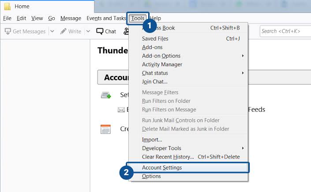Open the View menu
Screen dimensions: 311x192
[x=37, y=18]
